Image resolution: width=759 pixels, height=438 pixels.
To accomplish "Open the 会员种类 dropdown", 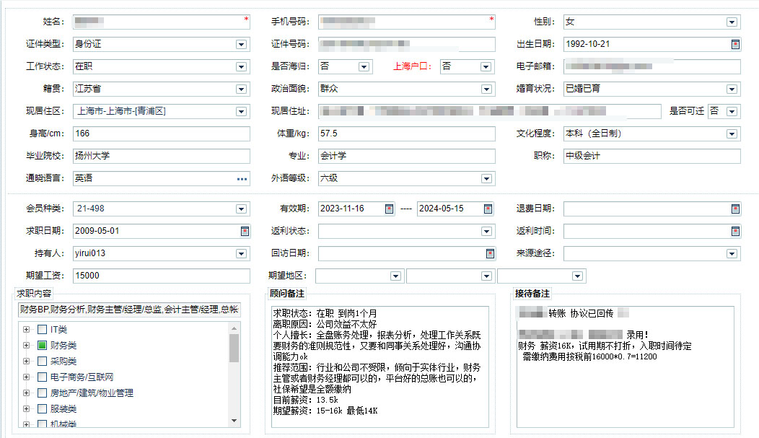I will (x=241, y=209).
